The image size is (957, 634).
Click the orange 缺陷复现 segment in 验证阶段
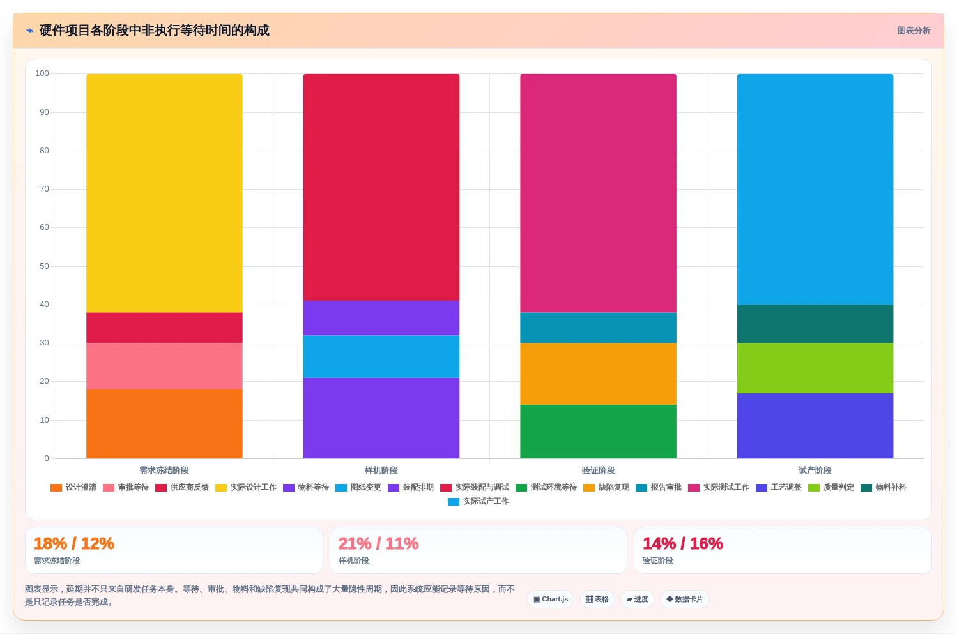point(599,374)
